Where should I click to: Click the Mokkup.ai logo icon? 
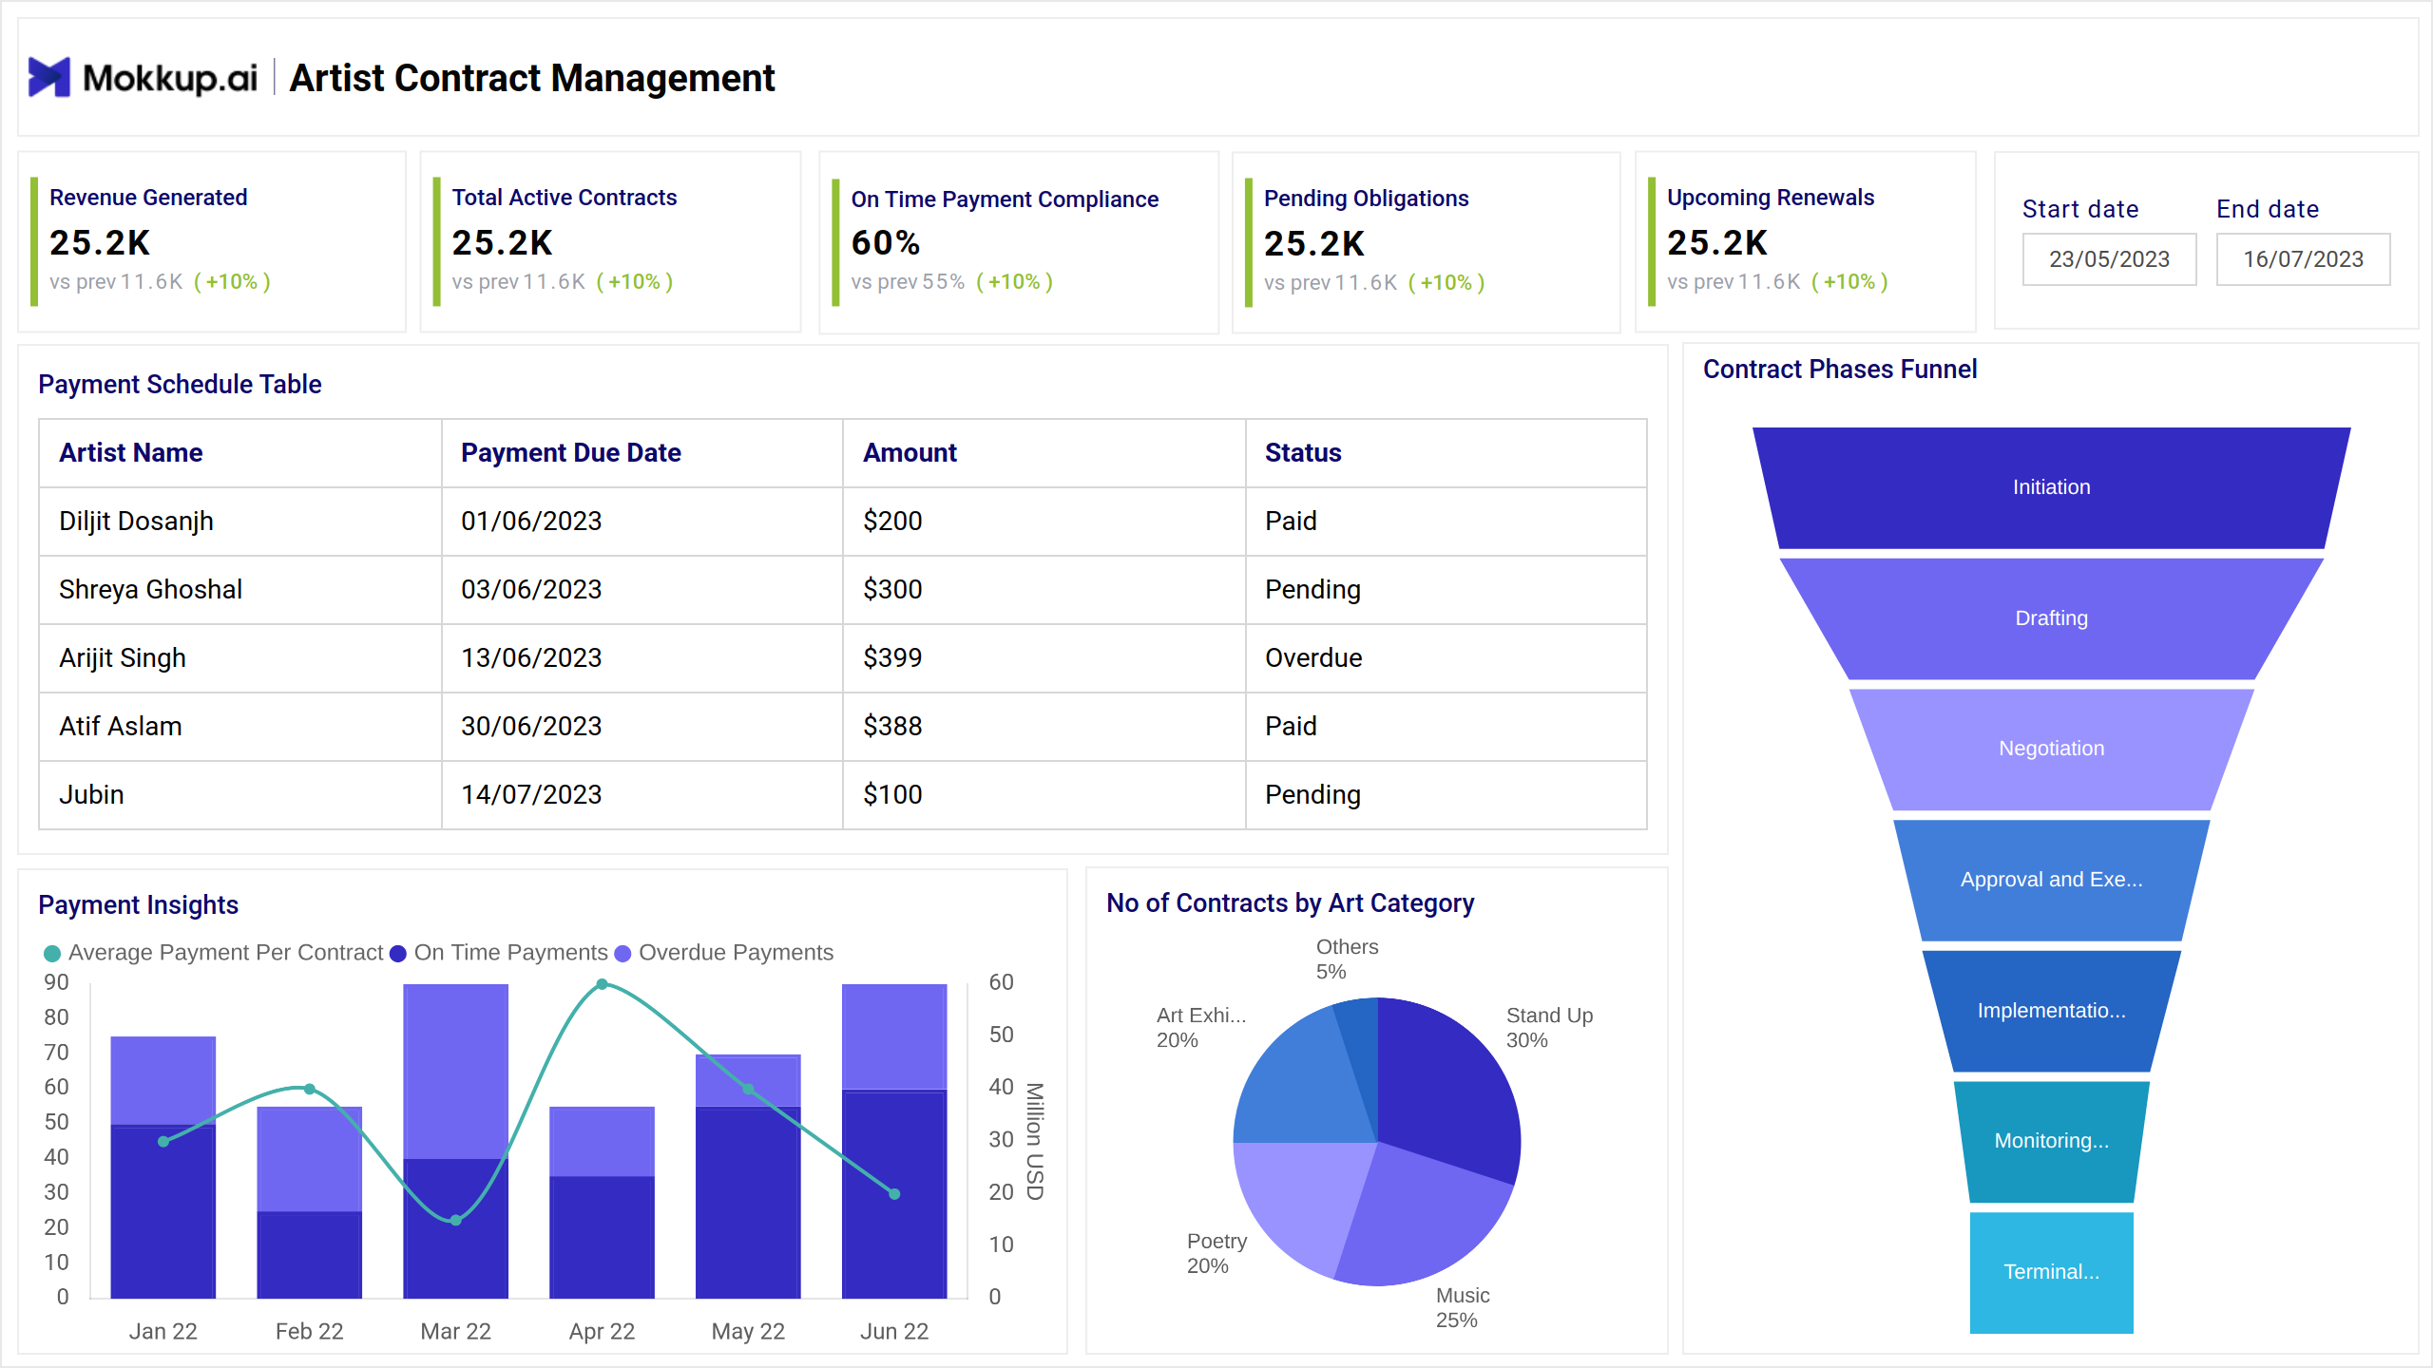(49, 77)
